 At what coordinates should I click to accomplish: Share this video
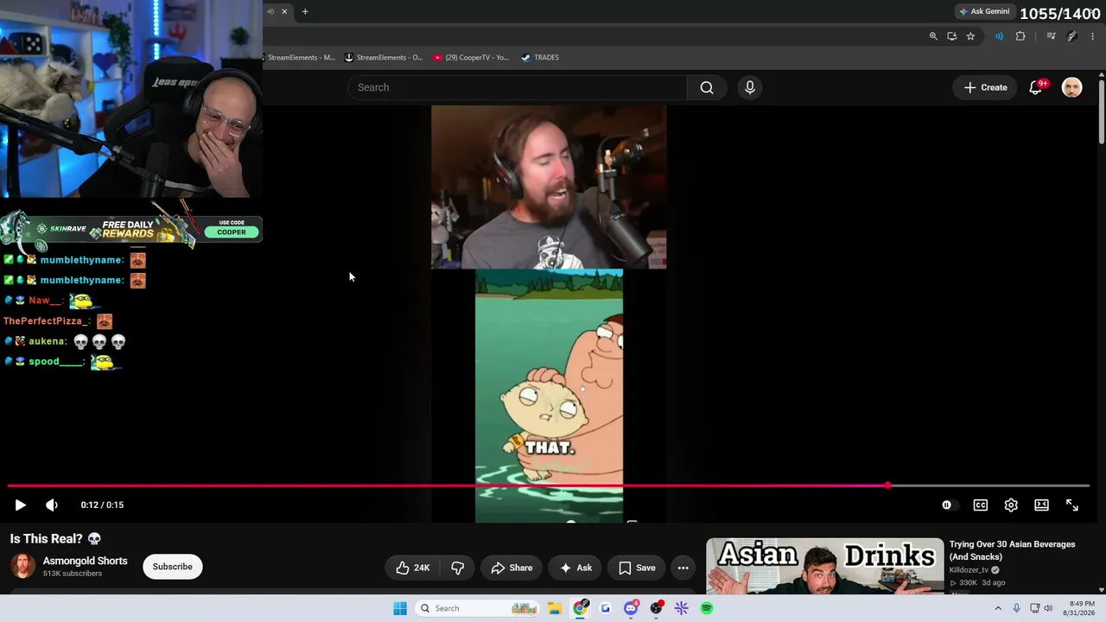tap(512, 568)
